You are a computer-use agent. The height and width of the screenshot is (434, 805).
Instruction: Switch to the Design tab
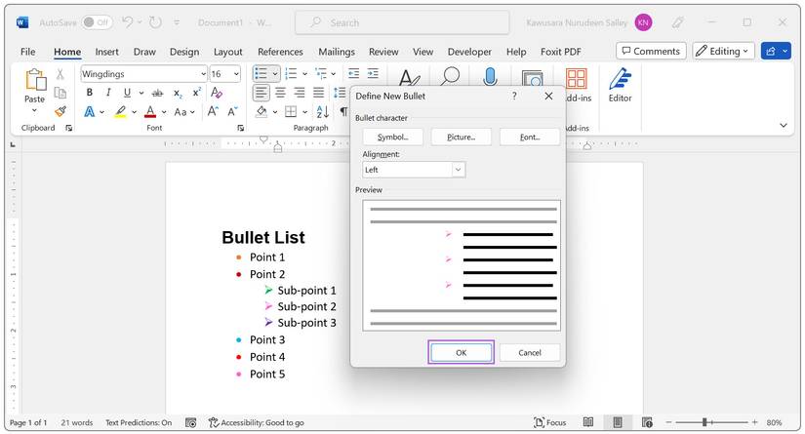pos(184,52)
